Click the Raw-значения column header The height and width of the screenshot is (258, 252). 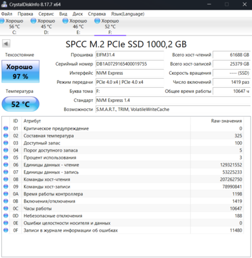(226, 121)
